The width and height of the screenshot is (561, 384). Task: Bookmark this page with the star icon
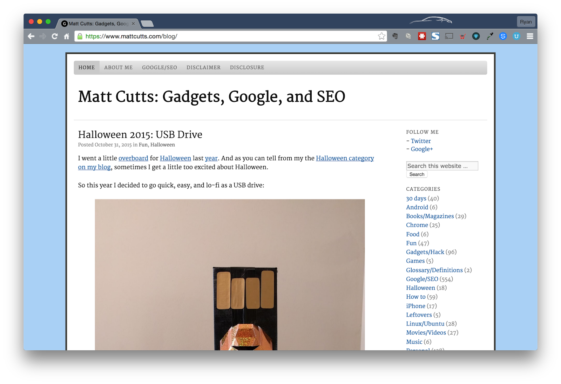point(381,36)
